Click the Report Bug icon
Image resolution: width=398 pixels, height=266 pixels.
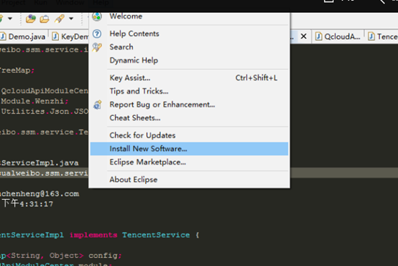97,105
